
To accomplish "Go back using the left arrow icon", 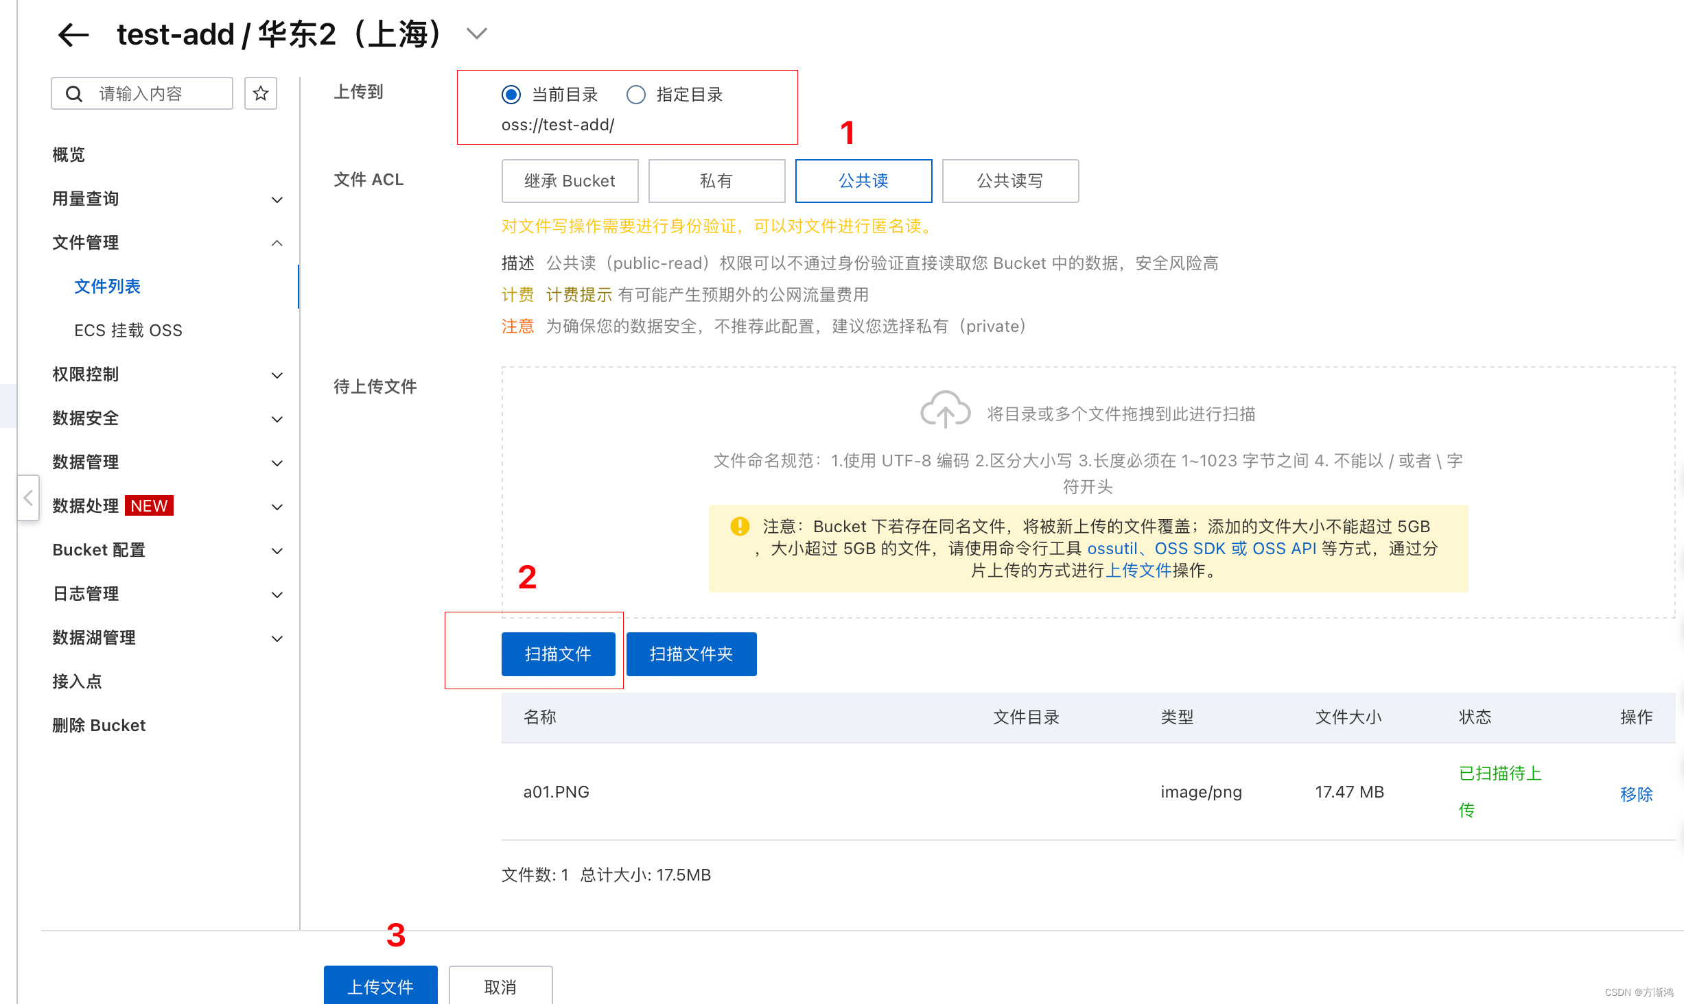I will pos(73,34).
